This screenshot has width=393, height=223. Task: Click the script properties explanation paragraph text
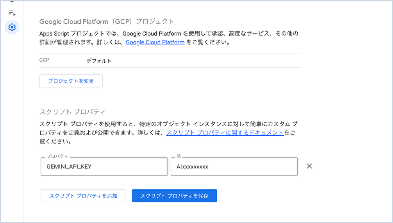168,133
